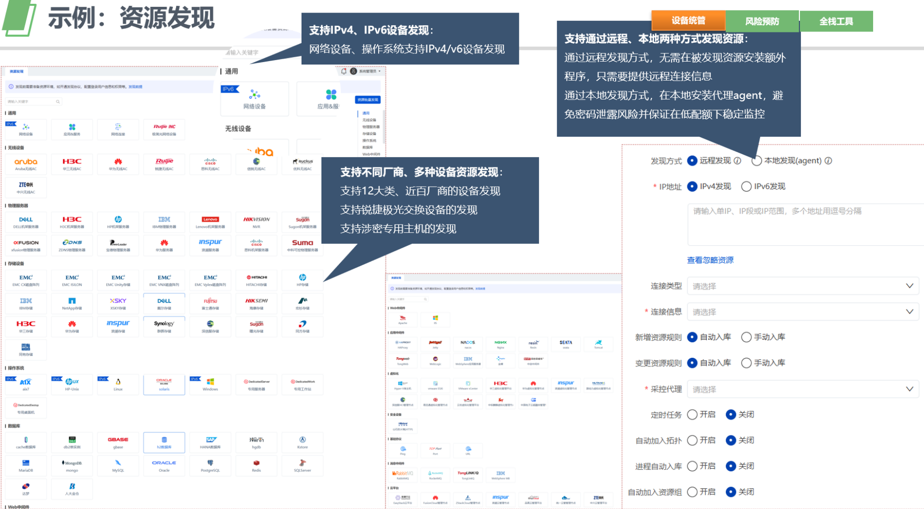924x509 pixels.
Task: Click the 资源批量发现 button
Action: 367,100
